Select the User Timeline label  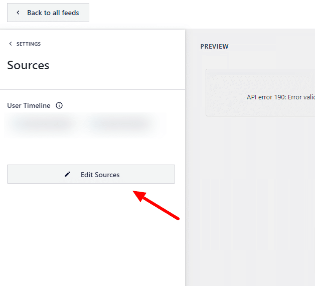(x=29, y=106)
